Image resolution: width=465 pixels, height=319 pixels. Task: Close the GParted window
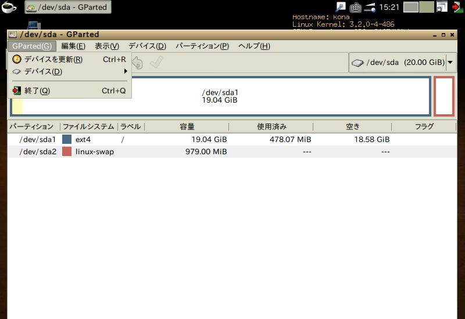coord(452,35)
